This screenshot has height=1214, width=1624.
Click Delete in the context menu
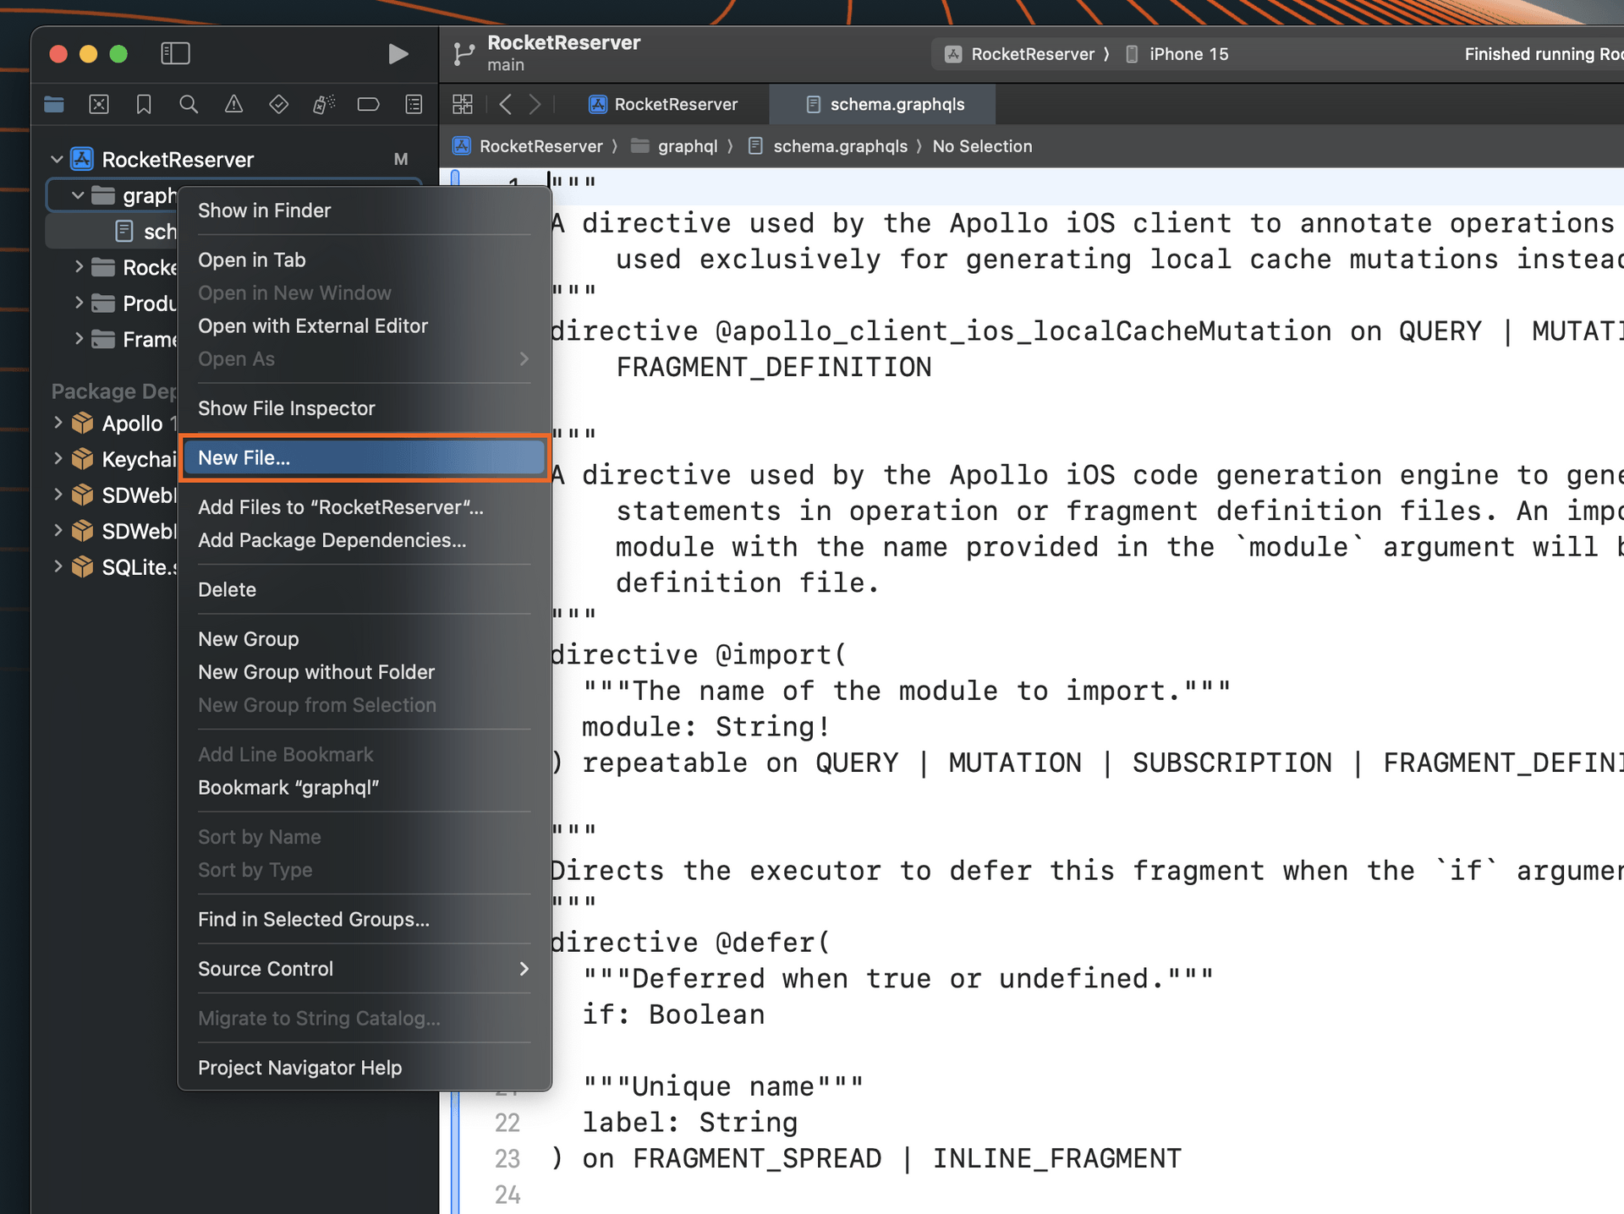coord(227,589)
